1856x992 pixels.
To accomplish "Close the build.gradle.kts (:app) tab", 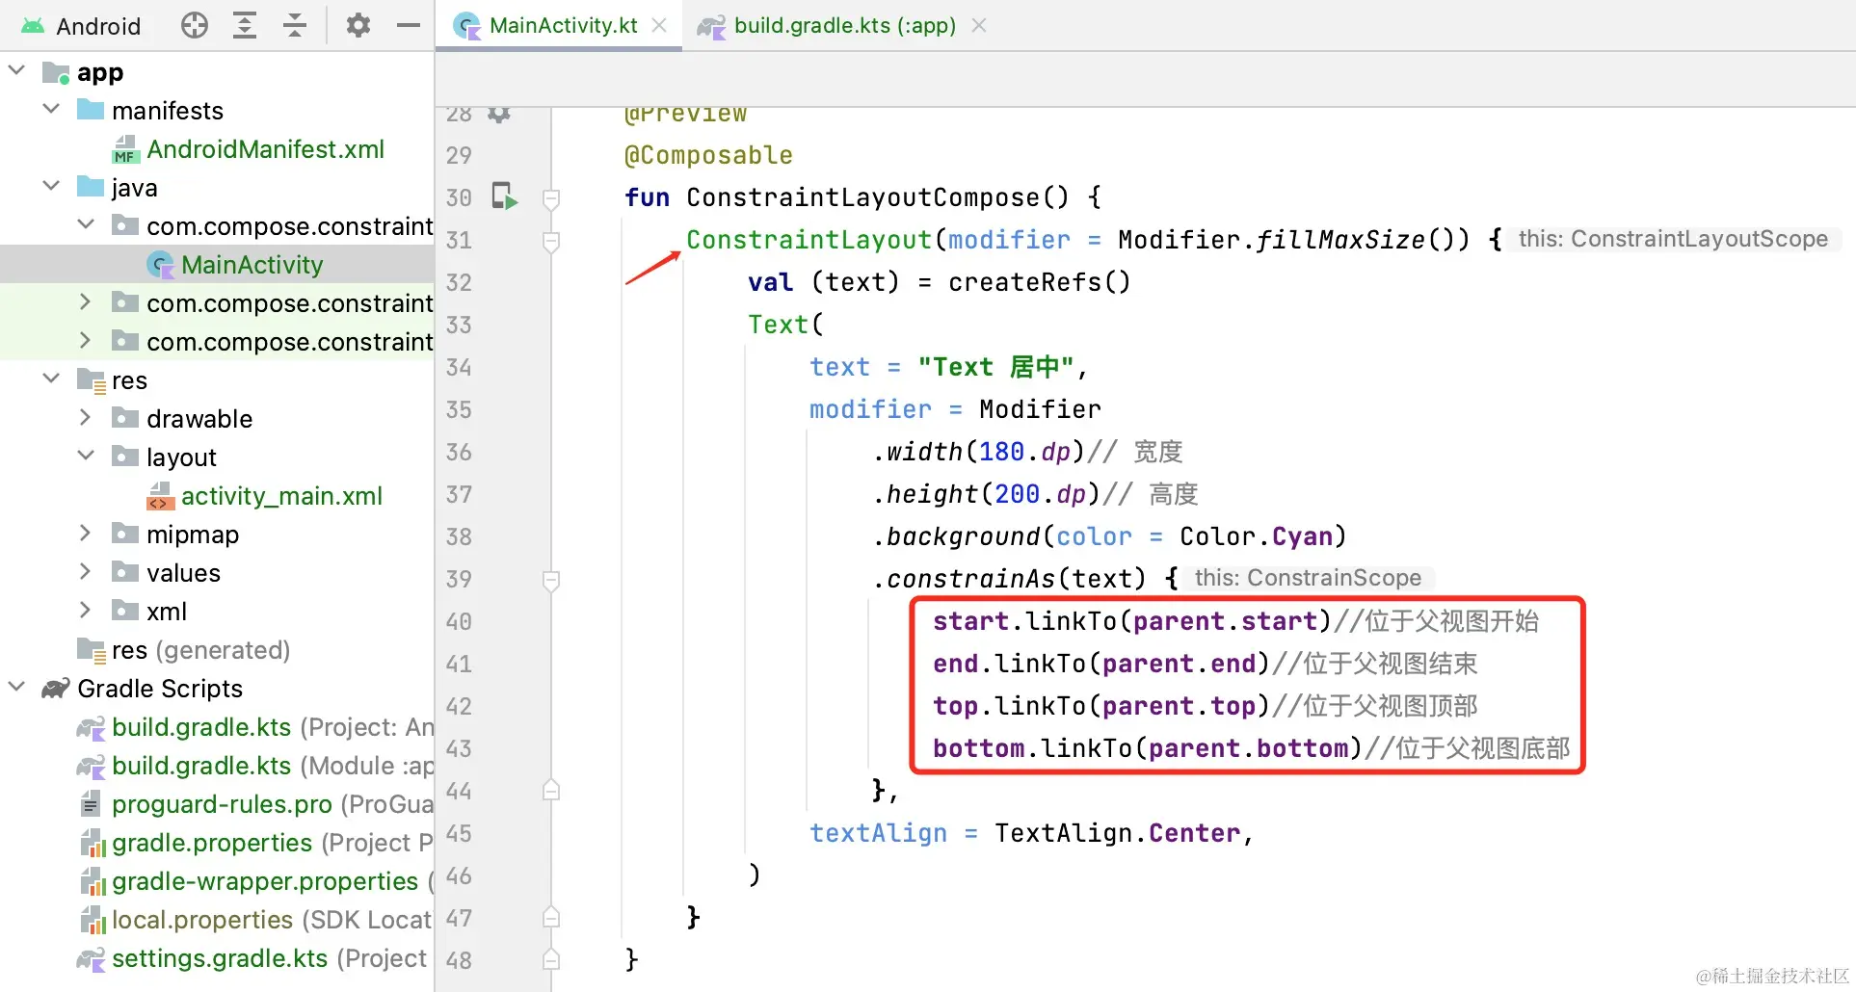I will [979, 25].
